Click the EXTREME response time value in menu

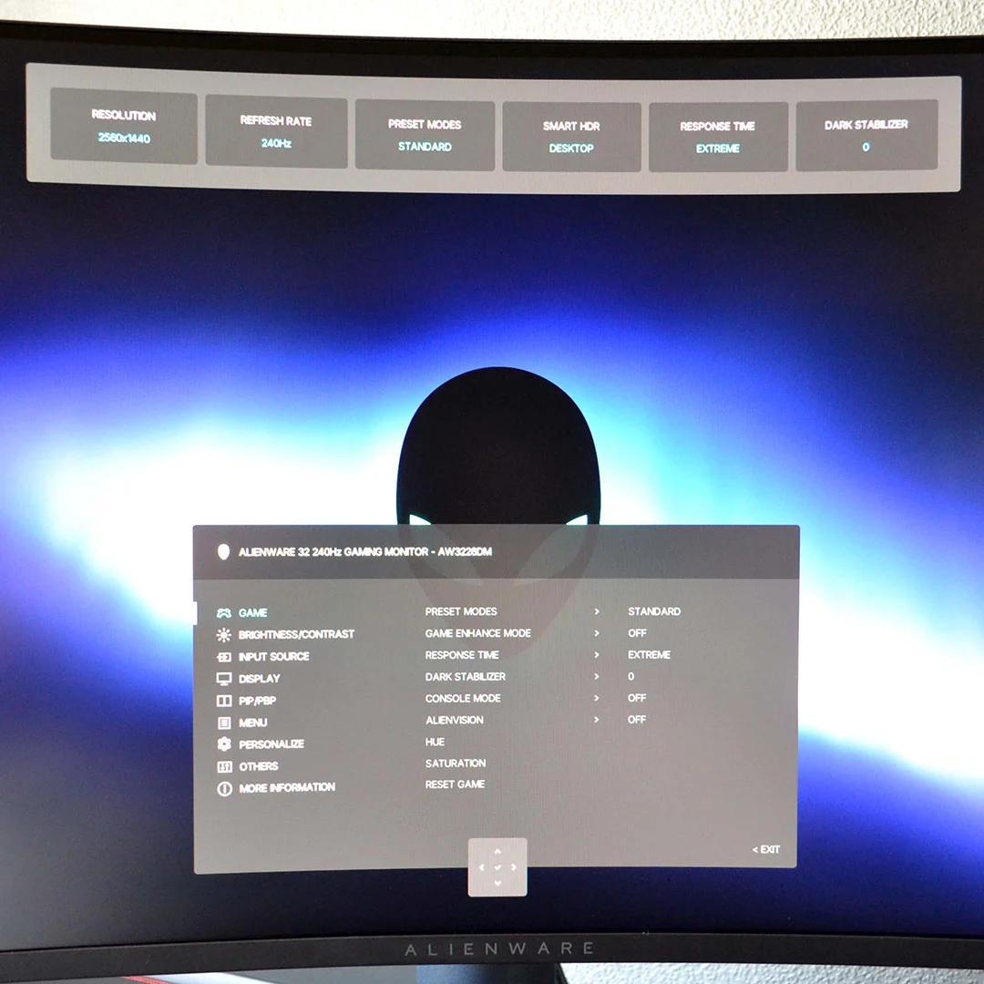coord(649,654)
